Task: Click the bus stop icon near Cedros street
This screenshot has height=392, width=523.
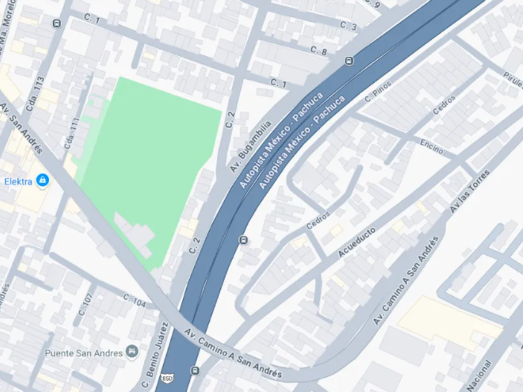Action: click(243, 240)
